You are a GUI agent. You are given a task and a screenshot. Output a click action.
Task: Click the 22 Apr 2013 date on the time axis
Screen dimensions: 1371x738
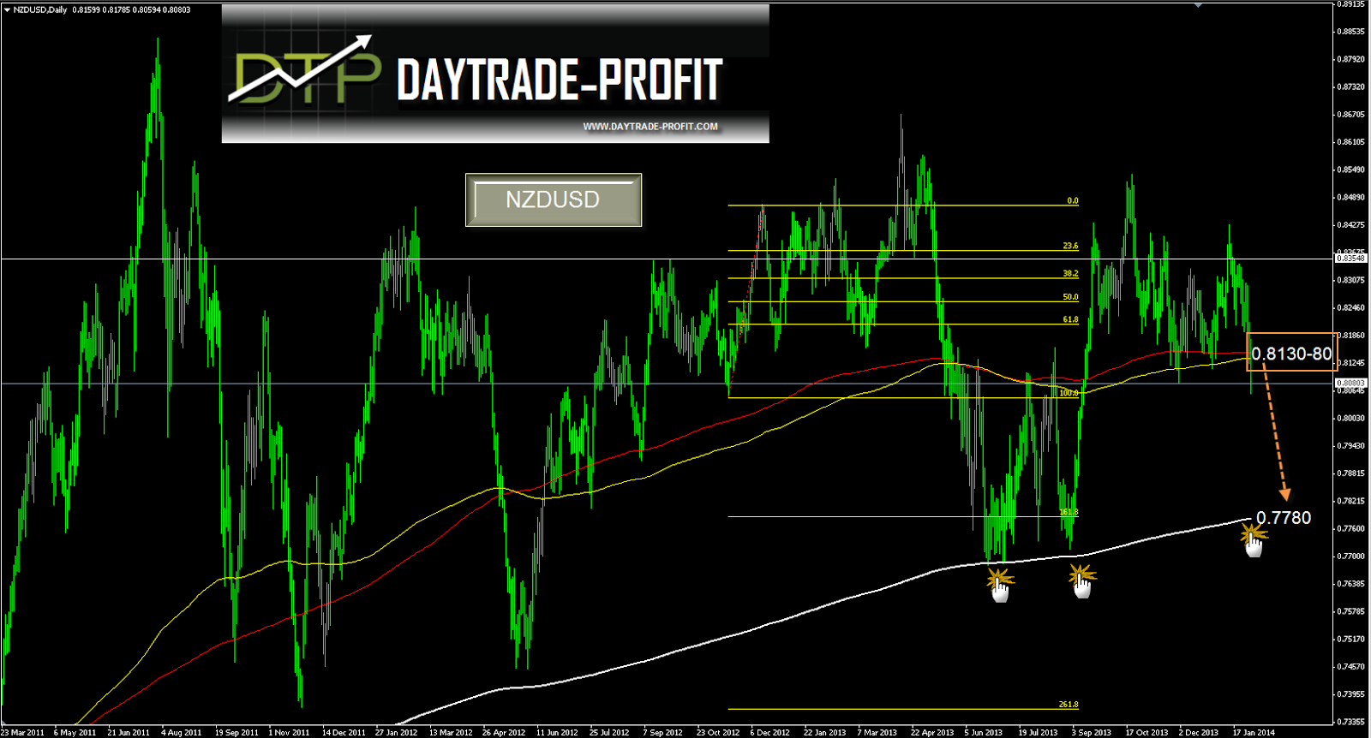(x=932, y=733)
